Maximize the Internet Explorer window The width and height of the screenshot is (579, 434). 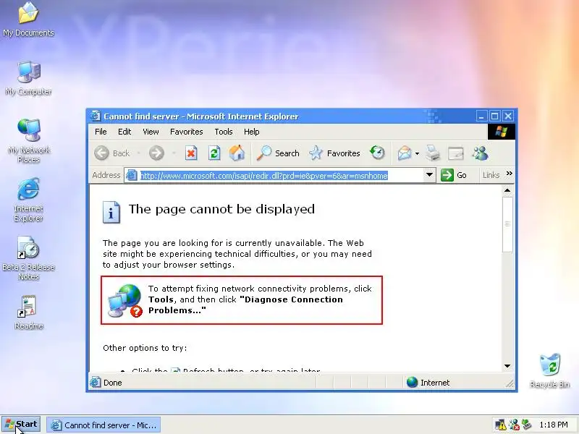click(494, 116)
